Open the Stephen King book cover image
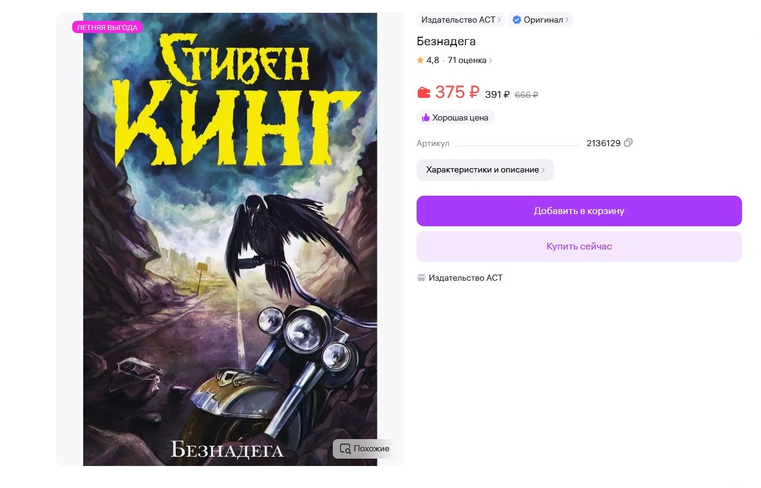Image resolution: width=761 pixels, height=488 pixels. (230, 239)
